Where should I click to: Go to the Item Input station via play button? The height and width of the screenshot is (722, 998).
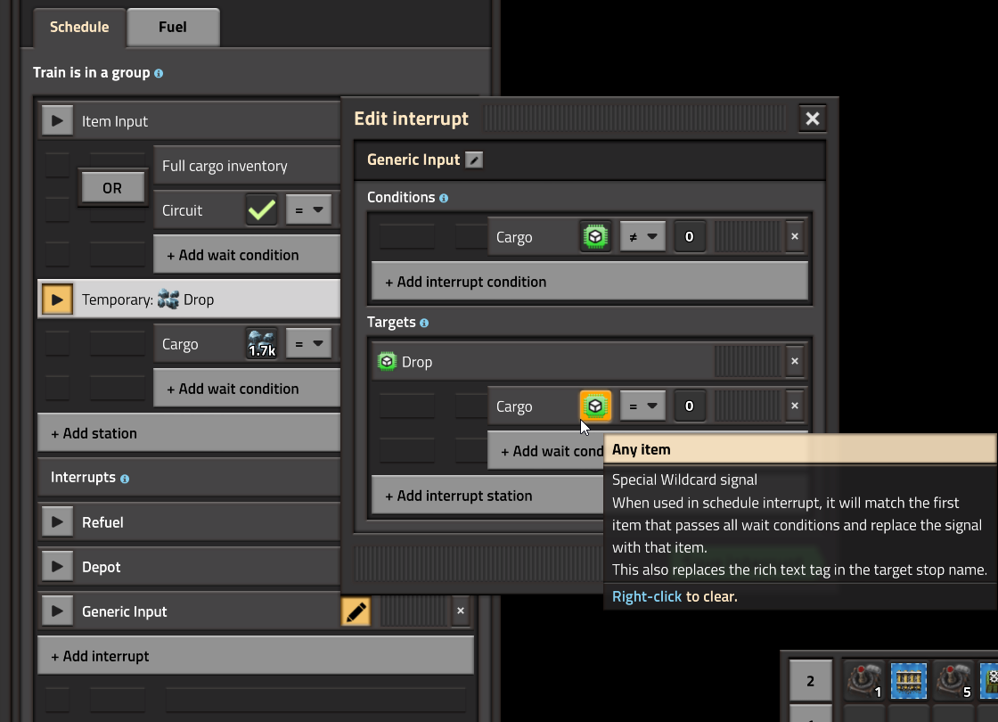[57, 121]
